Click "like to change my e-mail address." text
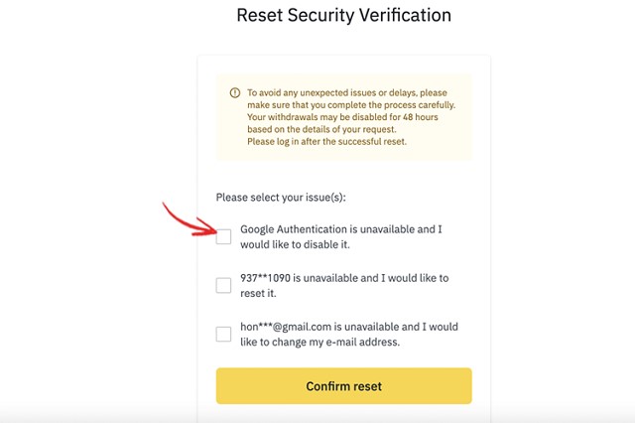This screenshot has height=423, width=635. pos(319,342)
